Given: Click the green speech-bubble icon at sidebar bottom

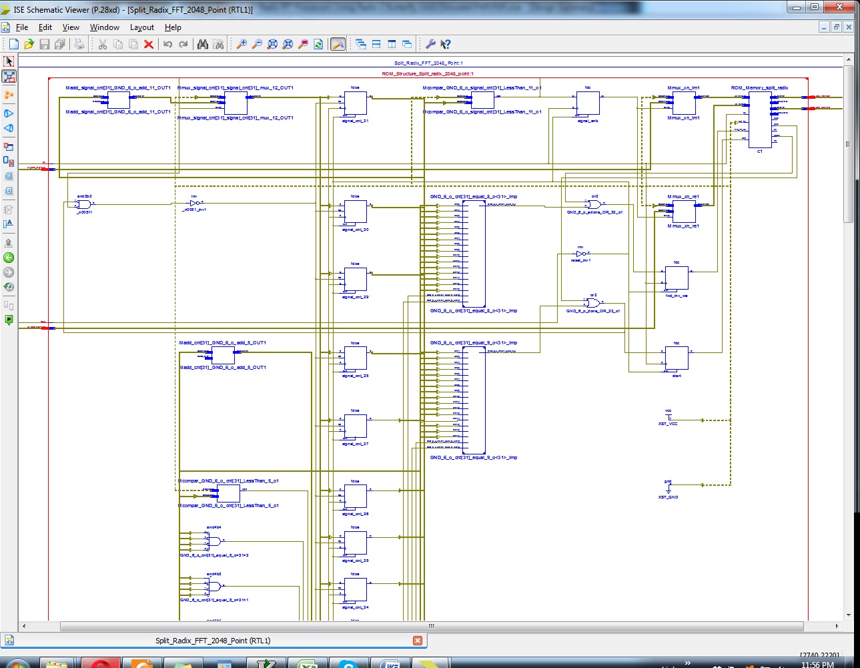Looking at the screenshot, I should [x=9, y=320].
